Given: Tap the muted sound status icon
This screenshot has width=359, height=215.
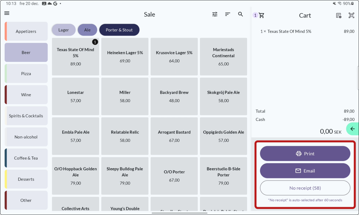Looking at the screenshot, I should pyautogui.click(x=334, y=4).
